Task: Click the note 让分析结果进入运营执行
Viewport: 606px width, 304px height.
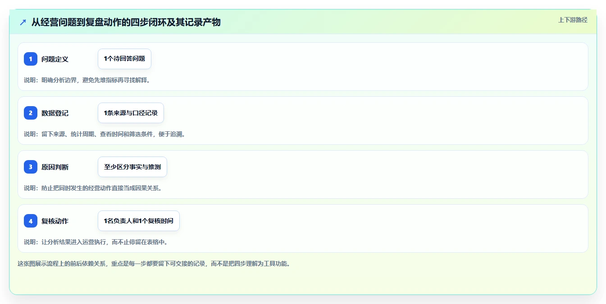Action: click(96, 242)
